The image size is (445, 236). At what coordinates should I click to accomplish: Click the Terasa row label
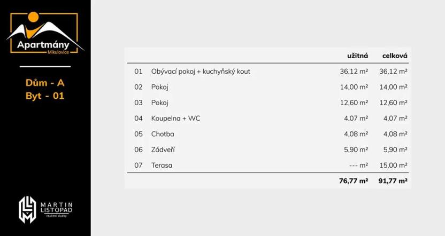coord(162,165)
